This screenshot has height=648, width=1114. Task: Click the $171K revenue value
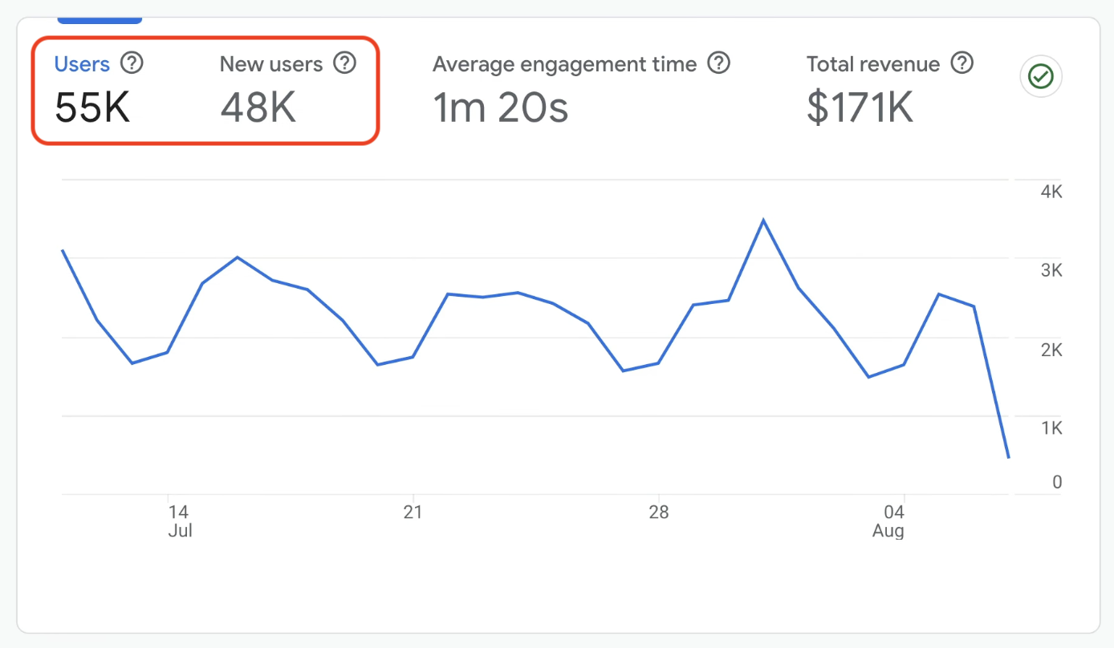point(860,107)
